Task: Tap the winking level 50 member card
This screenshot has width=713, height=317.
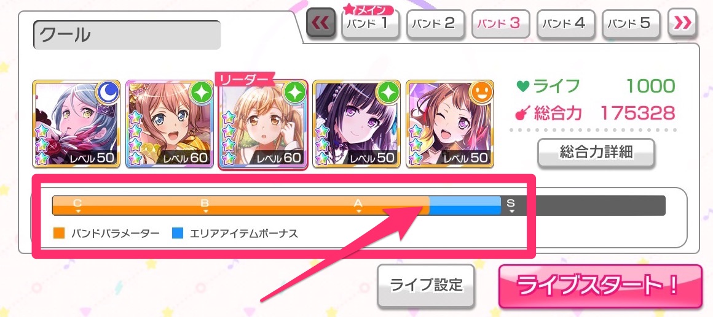Action: (x=450, y=124)
